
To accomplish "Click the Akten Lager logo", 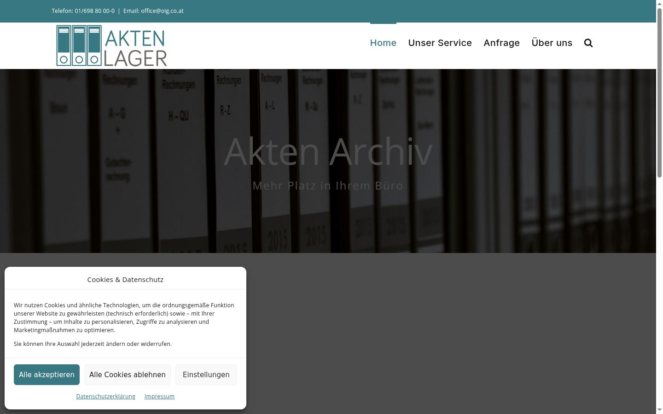I will 111,46.
